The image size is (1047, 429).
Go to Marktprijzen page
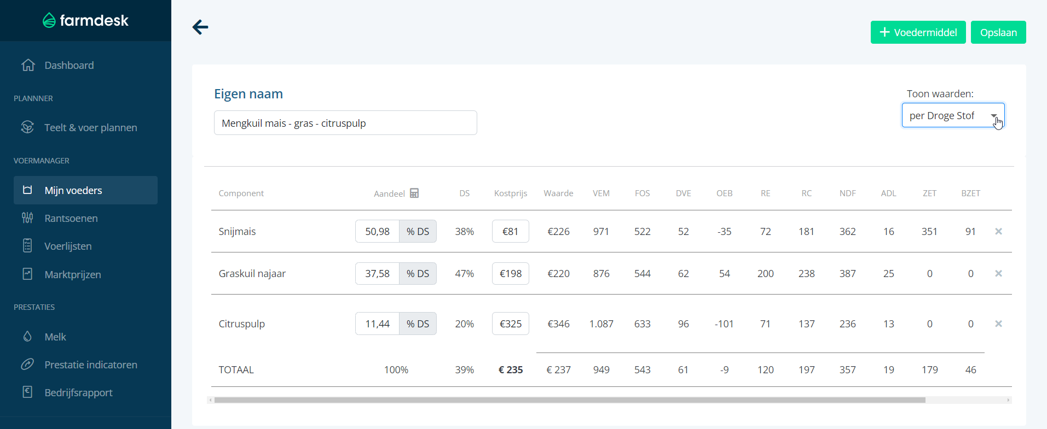(73, 274)
